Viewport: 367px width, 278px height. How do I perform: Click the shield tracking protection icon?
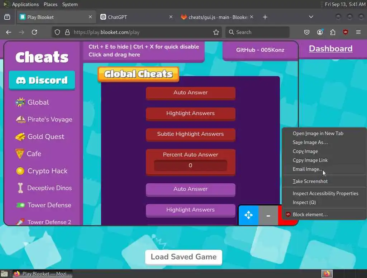point(57,32)
